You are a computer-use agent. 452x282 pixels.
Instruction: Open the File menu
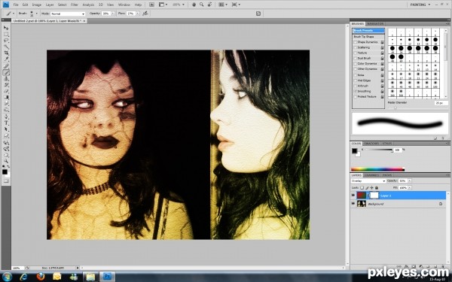pyautogui.click(x=16, y=5)
